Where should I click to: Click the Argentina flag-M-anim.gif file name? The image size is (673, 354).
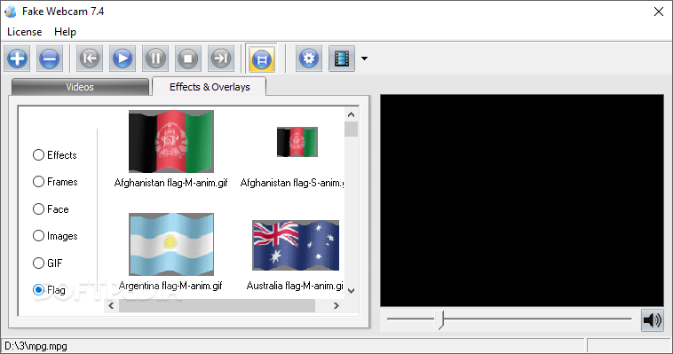170,286
